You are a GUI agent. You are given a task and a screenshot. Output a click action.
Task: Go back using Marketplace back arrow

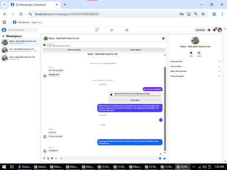click(x=4, y=36)
